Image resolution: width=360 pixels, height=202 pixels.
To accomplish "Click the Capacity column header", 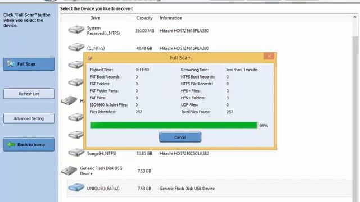I will click(x=145, y=18).
